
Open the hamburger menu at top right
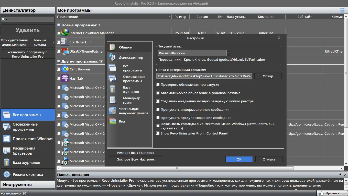pyautogui.click(x=342, y=10)
